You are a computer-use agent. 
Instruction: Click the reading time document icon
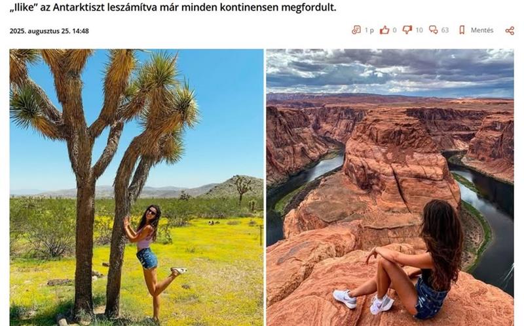coord(356,30)
